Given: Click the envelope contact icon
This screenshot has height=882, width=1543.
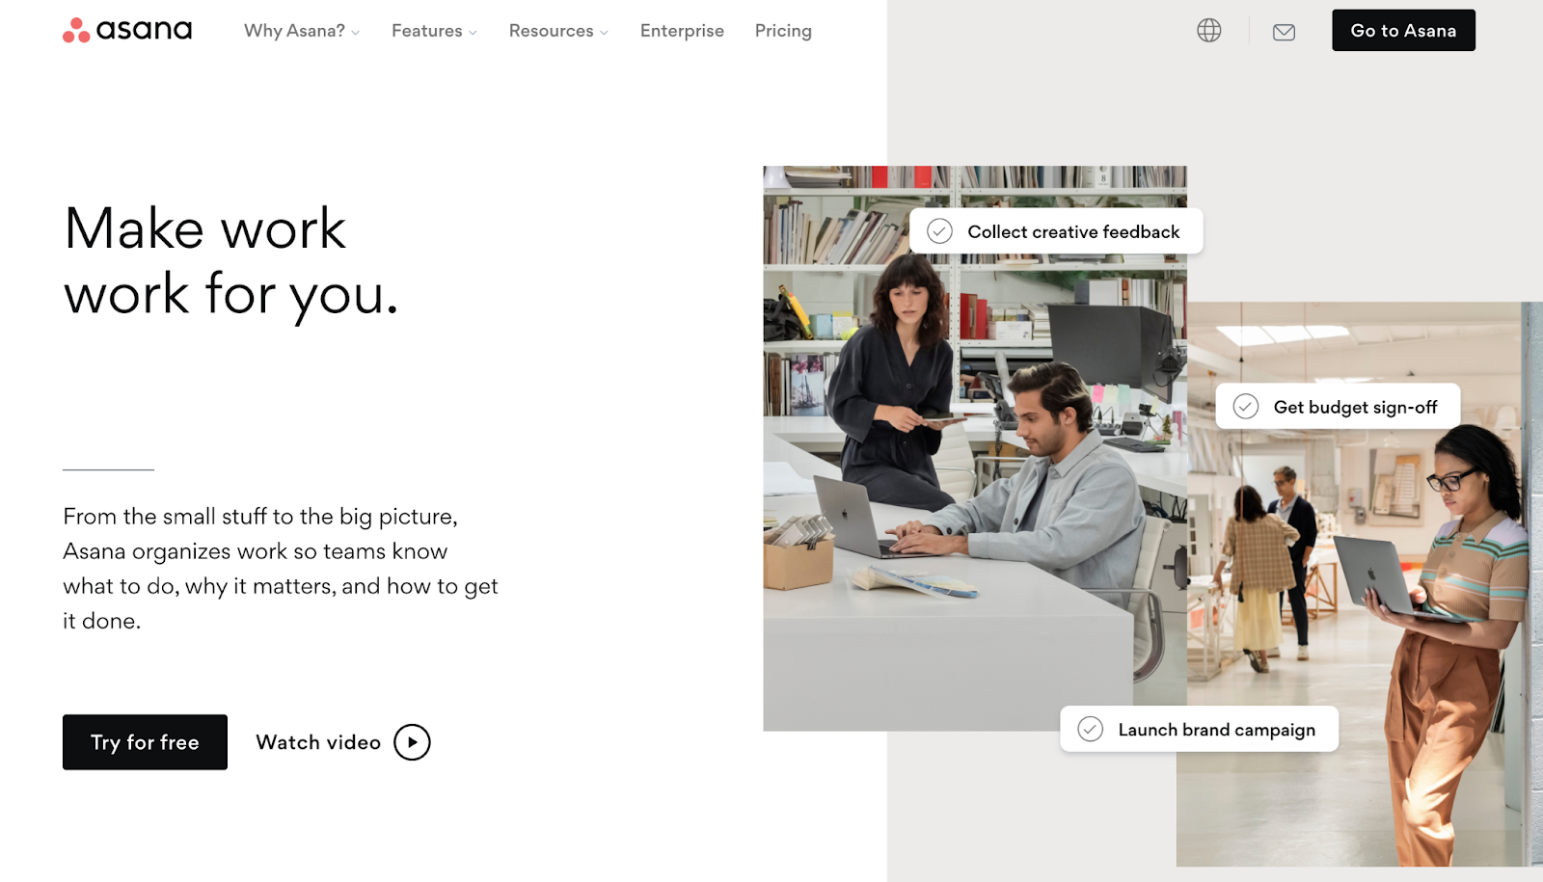Looking at the screenshot, I should point(1284,32).
